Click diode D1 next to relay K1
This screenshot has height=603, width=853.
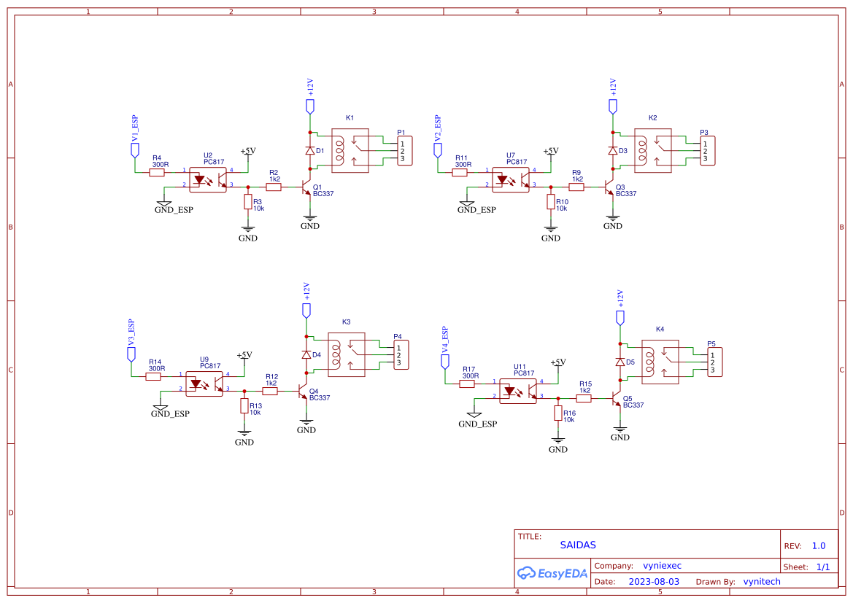pyautogui.click(x=309, y=149)
